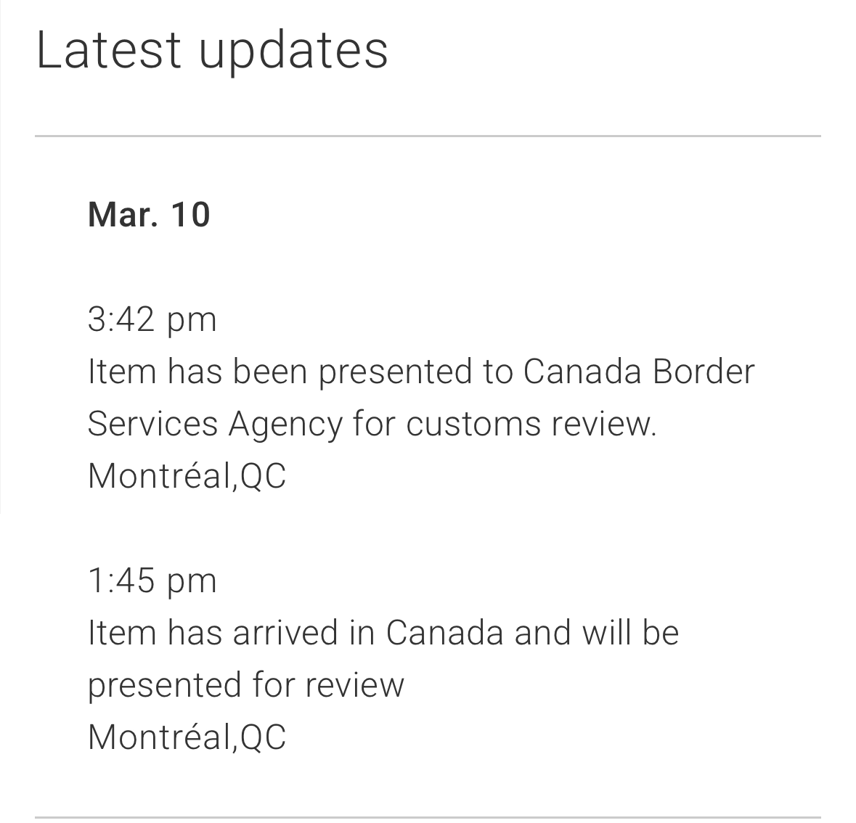
Task: Click the word "Border" in the customs update
Action: point(704,372)
